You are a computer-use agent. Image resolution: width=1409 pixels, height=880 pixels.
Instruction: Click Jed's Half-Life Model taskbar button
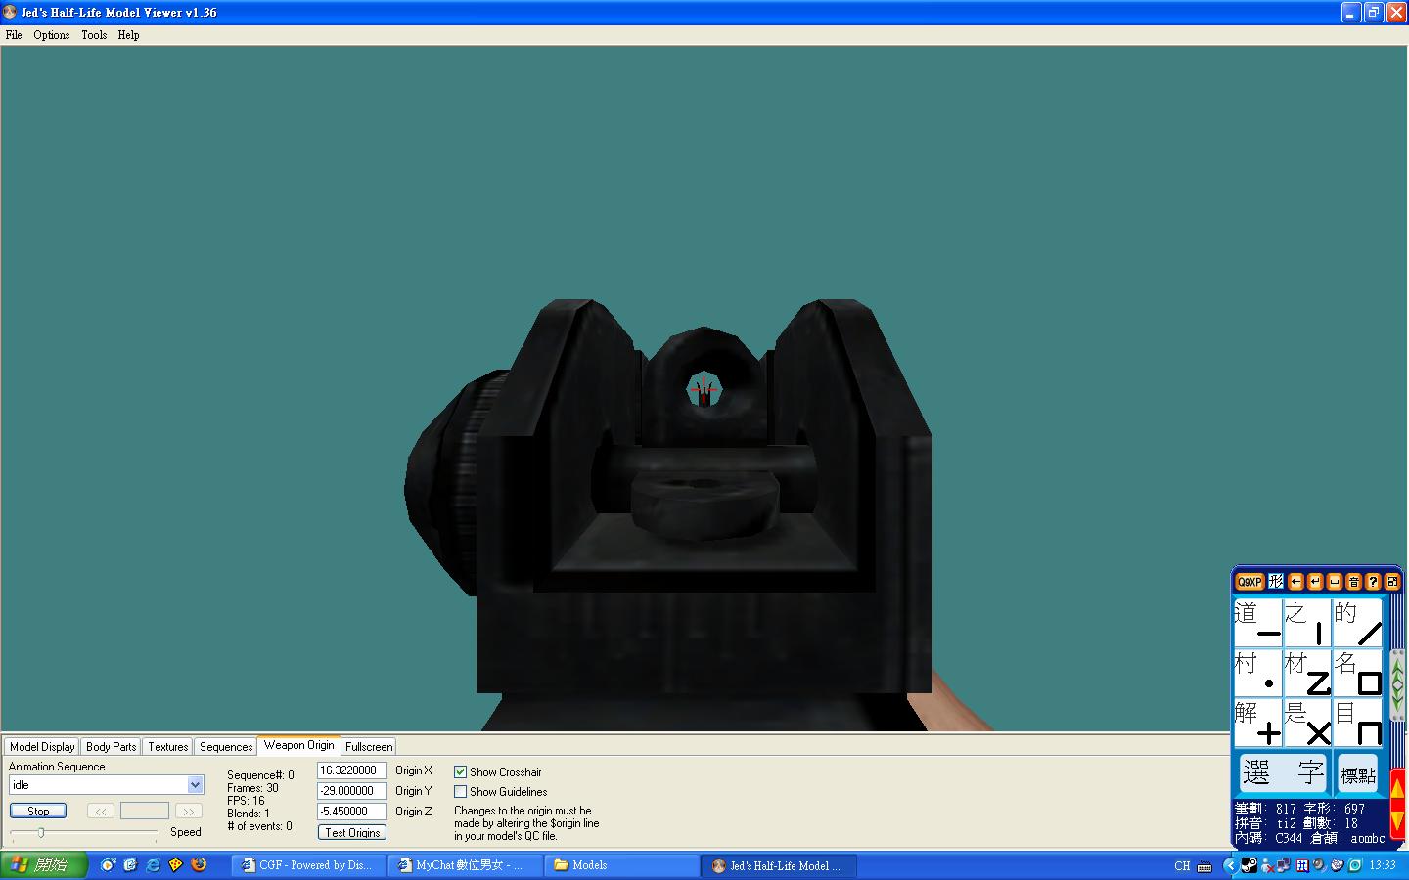[x=779, y=865]
